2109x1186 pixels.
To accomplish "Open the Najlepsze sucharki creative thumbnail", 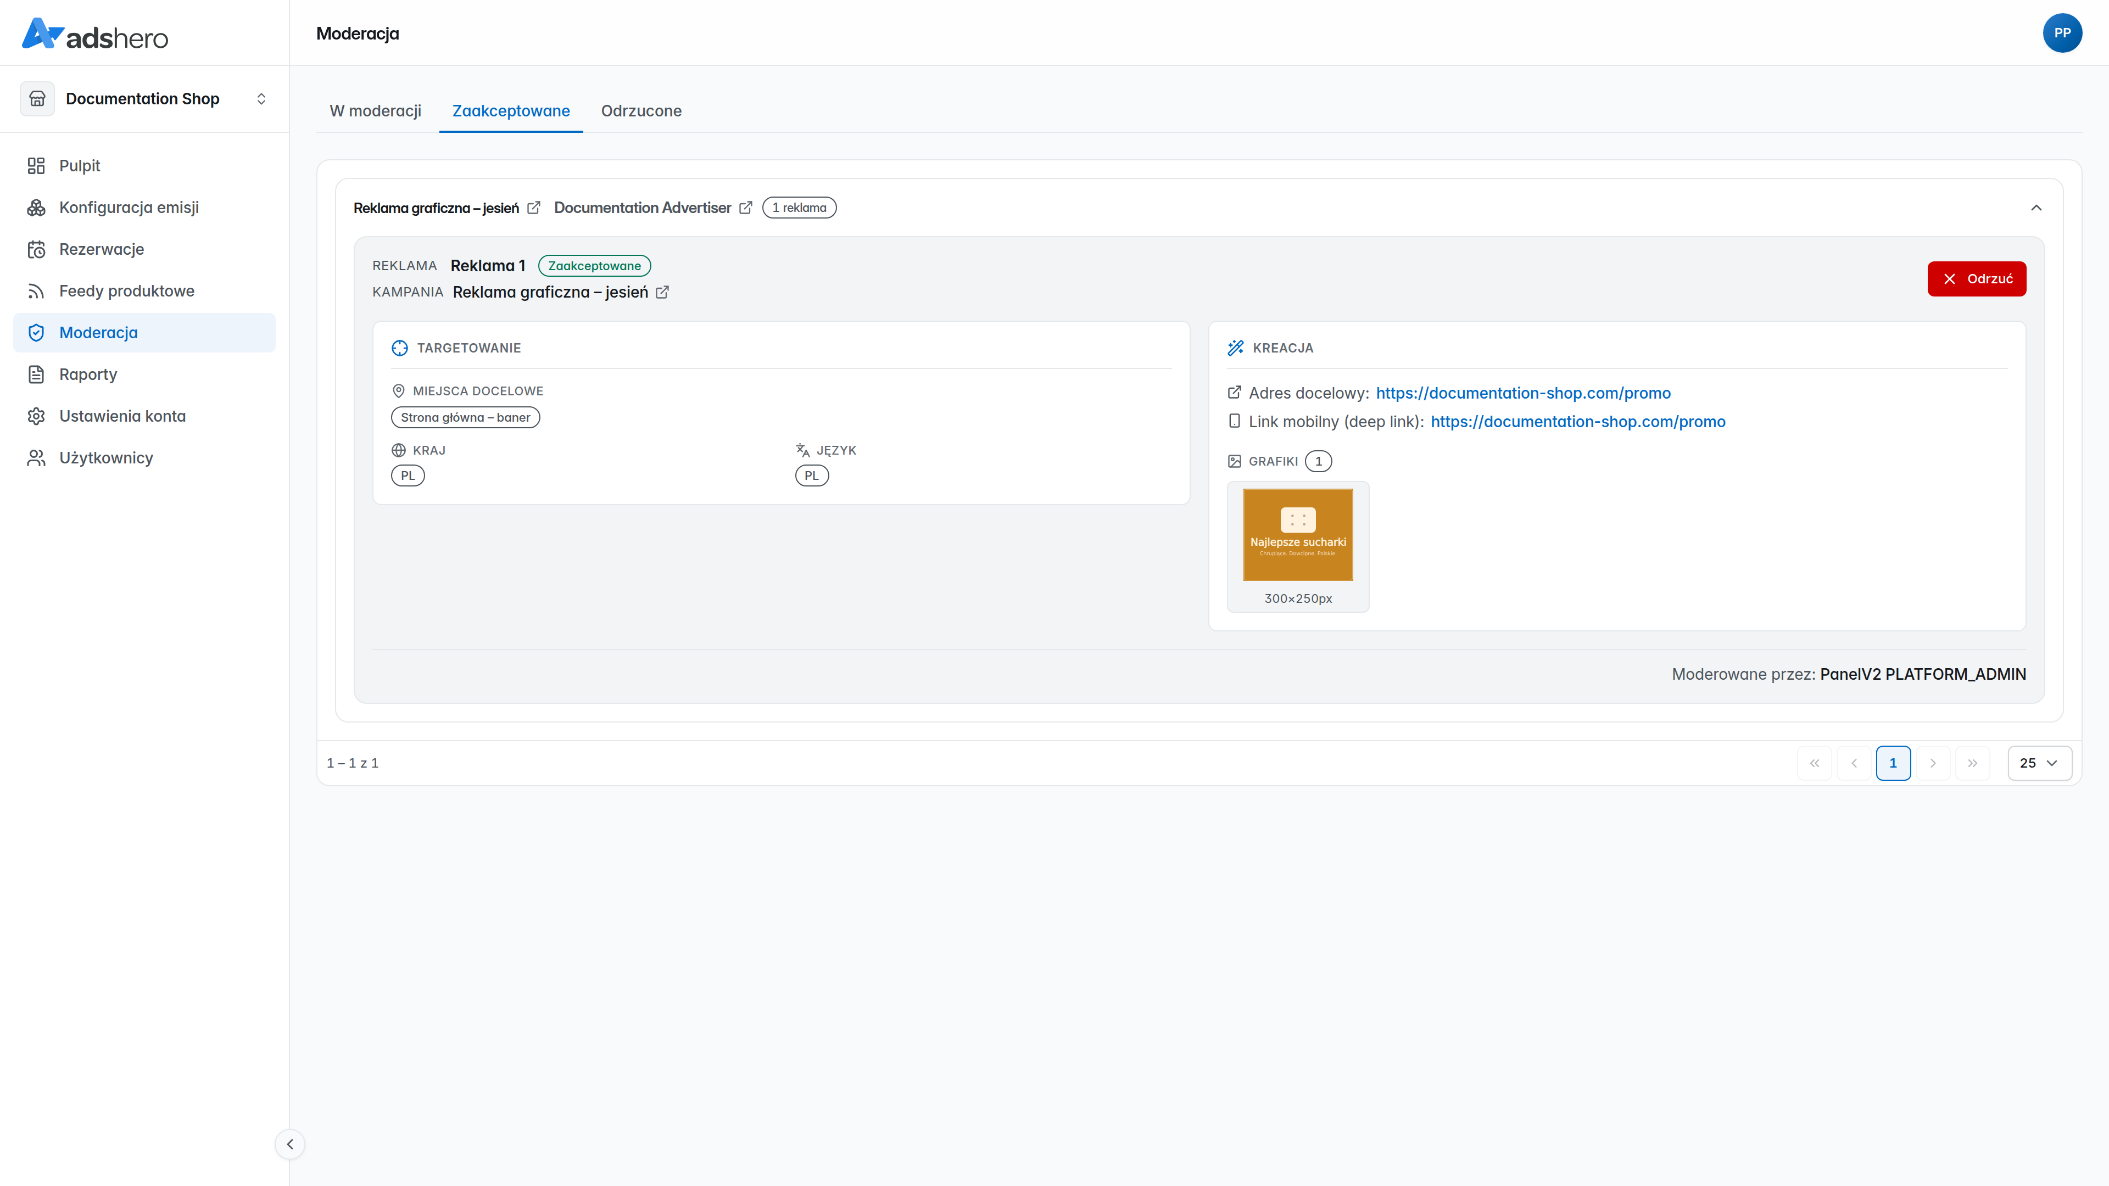I will (1298, 535).
